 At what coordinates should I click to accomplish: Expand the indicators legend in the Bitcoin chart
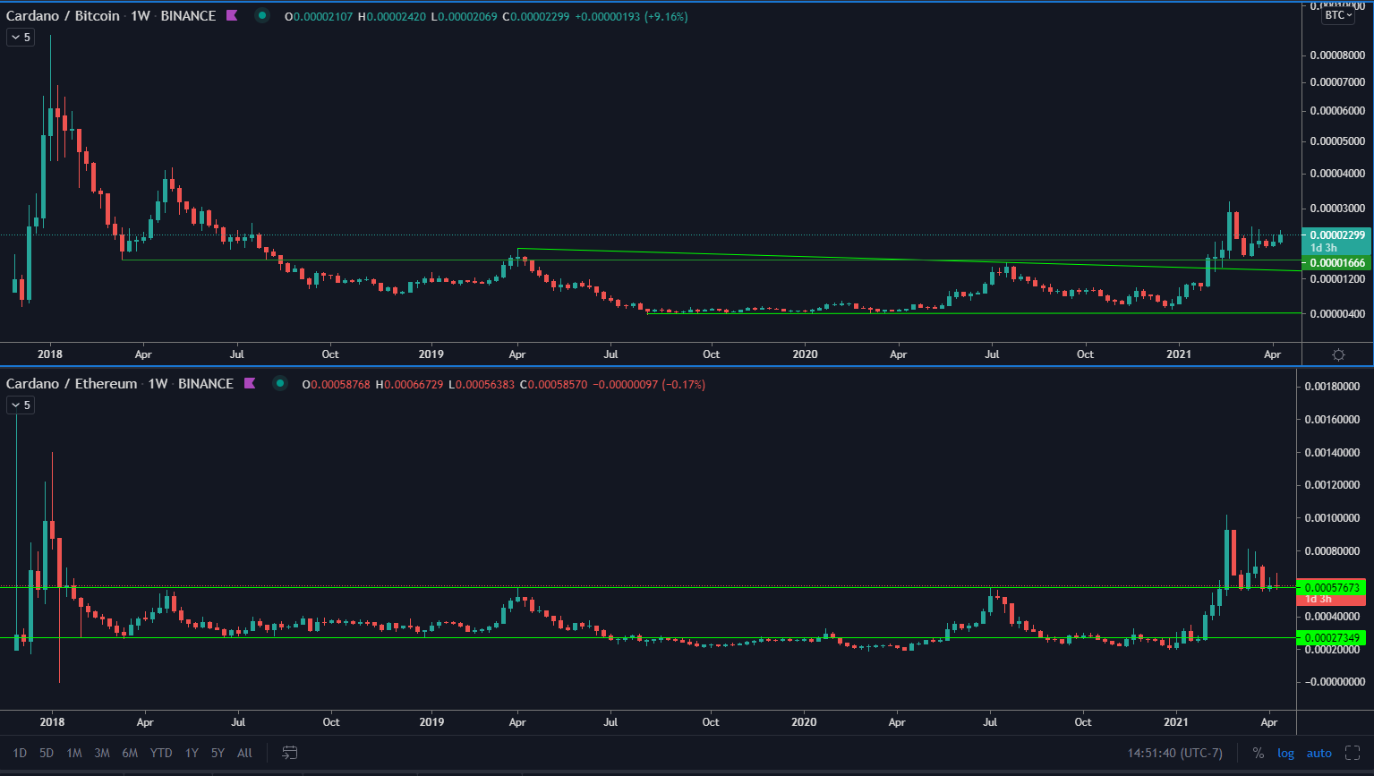[21, 38]
